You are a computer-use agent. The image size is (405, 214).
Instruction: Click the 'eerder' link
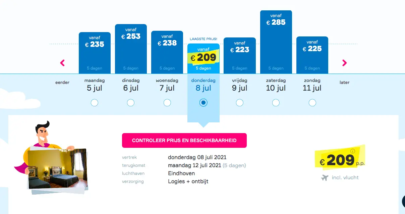(x=62, y=82)
